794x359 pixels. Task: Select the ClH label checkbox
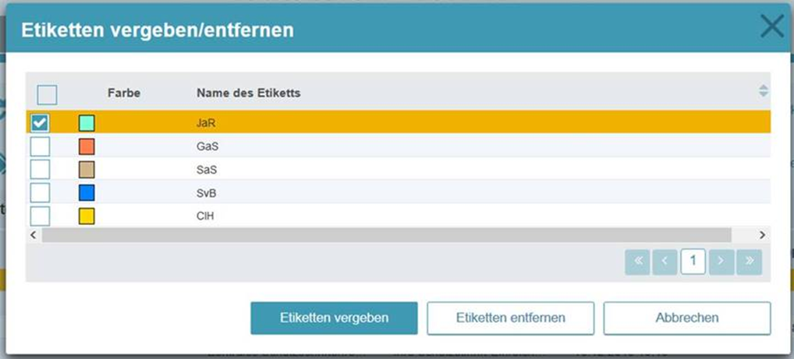tap(40, 216)
